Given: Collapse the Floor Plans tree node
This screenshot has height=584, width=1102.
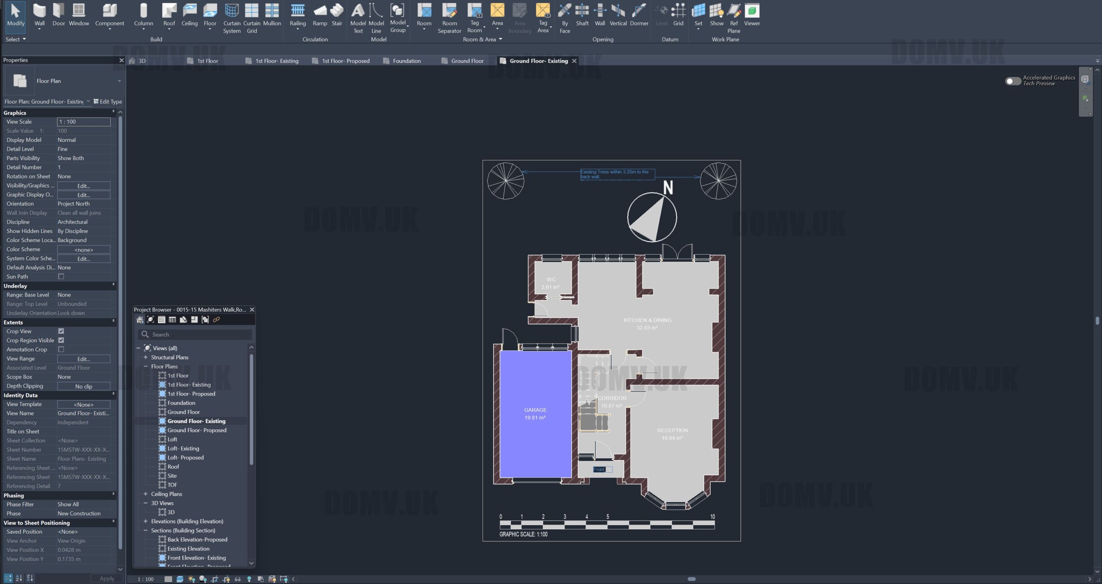Looking at the screenshot, I should click(145, 366).
